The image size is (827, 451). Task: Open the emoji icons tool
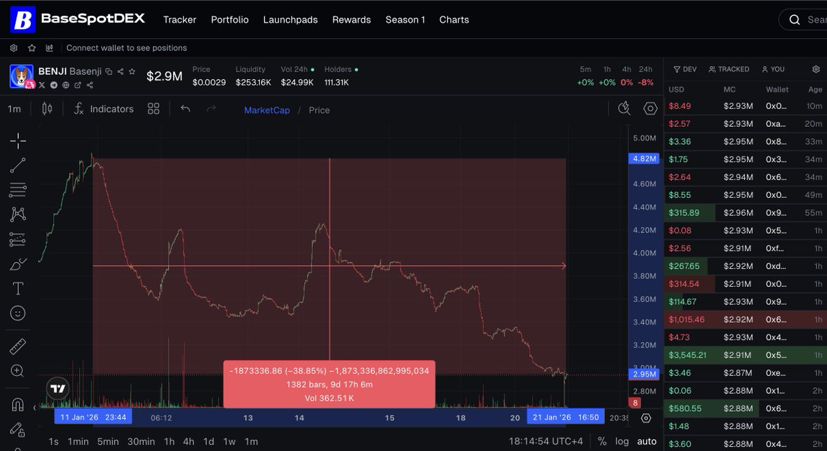pyautogui.click(x=18, y=313)
